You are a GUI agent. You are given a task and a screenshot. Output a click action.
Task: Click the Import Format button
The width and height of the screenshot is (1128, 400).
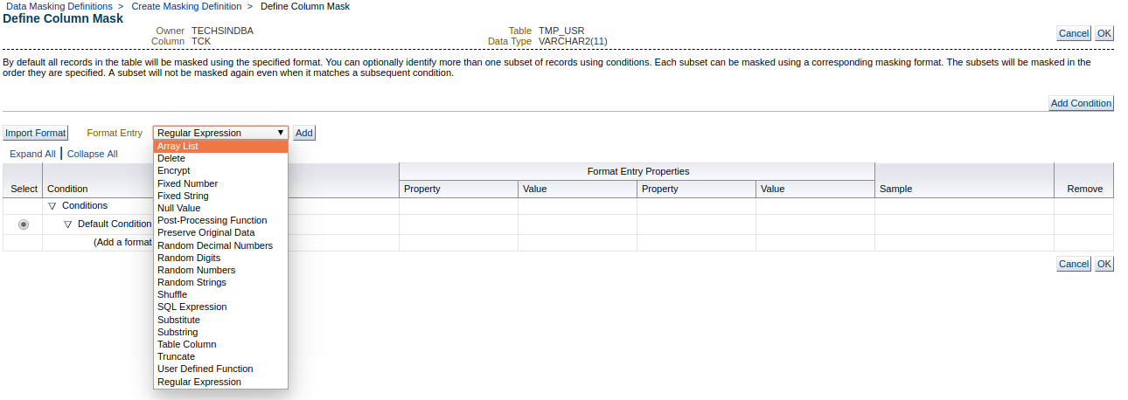tap(36, 133)
